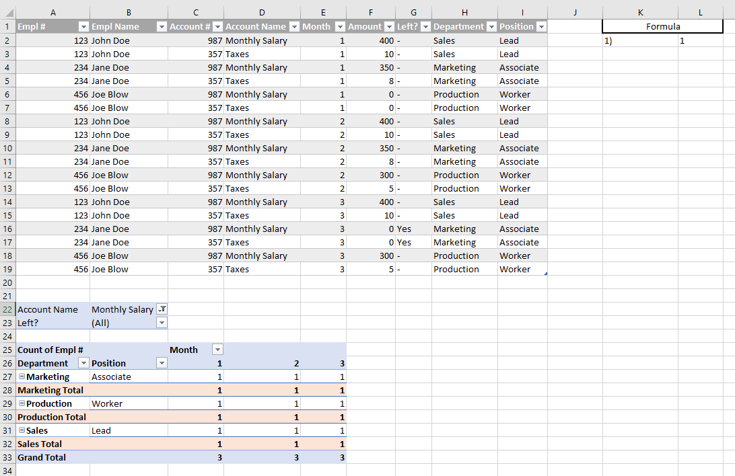Select row 19 by clicking its row number

(x=7, y=269)
